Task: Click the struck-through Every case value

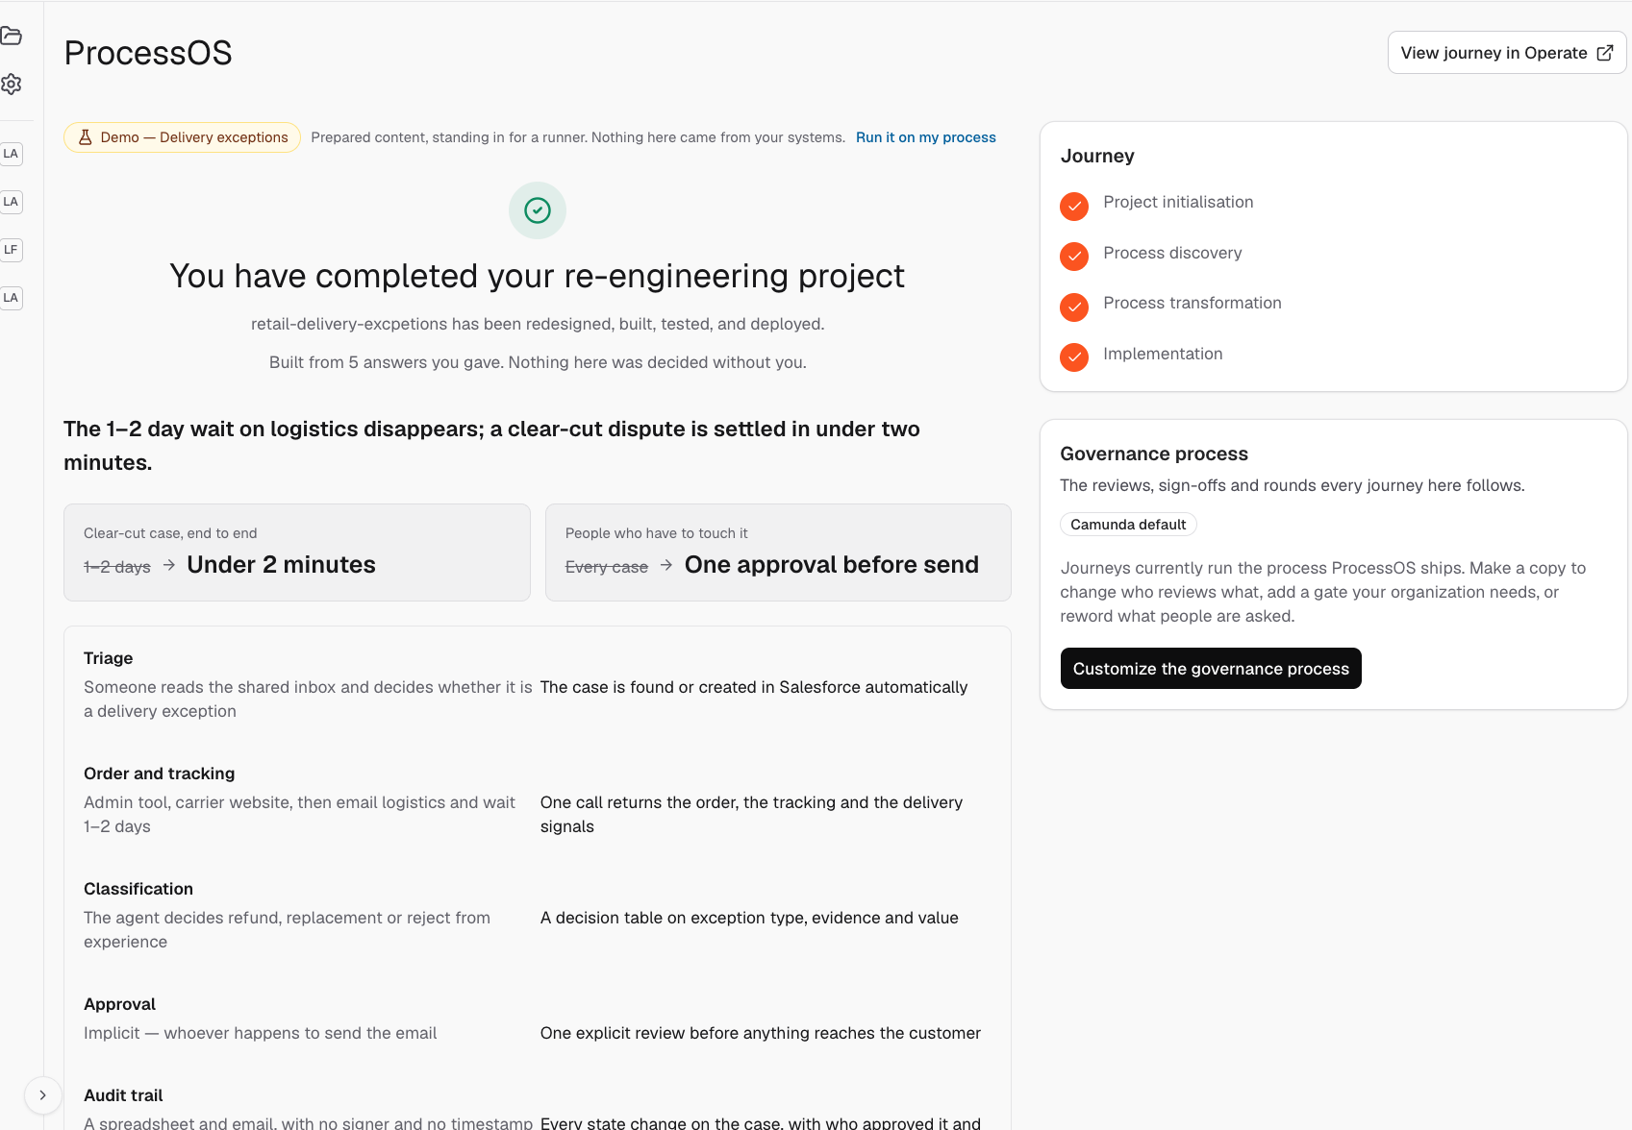Action: click(x=607, y=567)
